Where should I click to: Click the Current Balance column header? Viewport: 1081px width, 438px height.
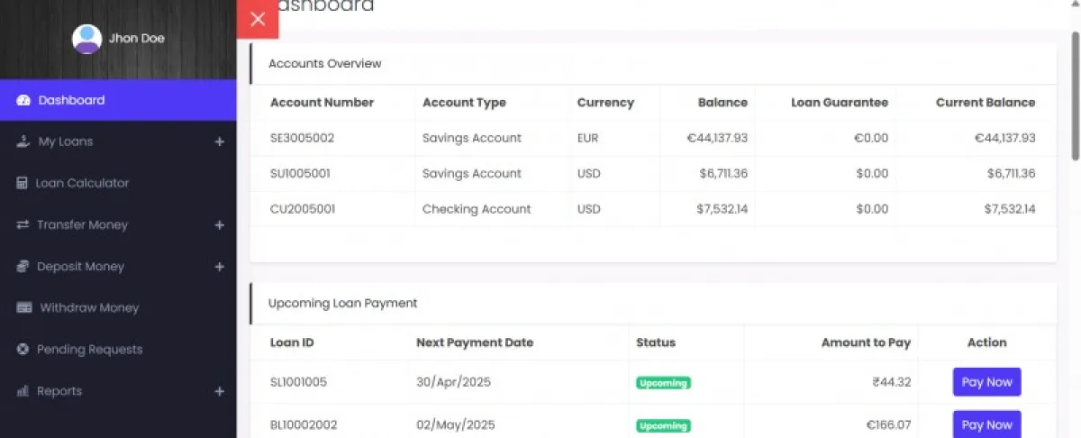[986, 103]
